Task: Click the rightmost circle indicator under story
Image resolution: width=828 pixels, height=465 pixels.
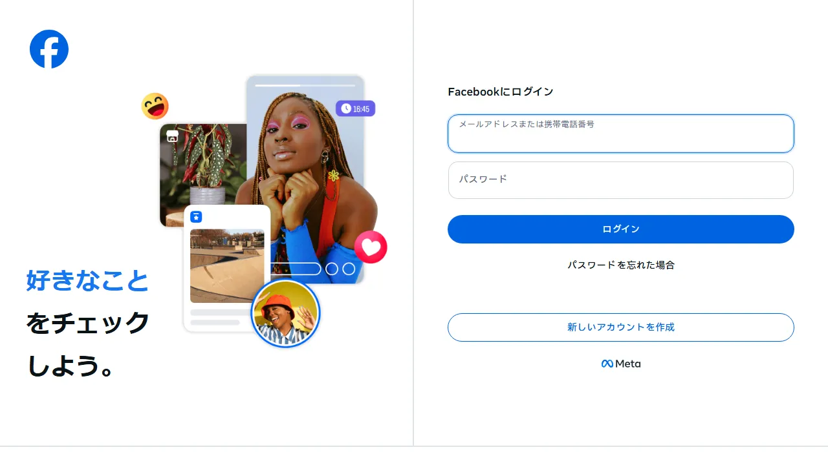Action: pos(349,269)
